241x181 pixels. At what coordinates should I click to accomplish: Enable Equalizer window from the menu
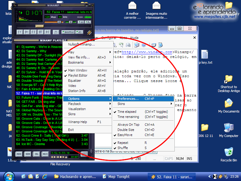(88, 81)
